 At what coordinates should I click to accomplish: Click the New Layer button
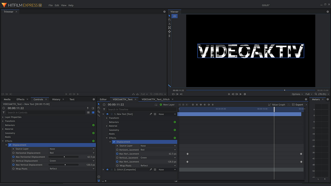point(167,105)
